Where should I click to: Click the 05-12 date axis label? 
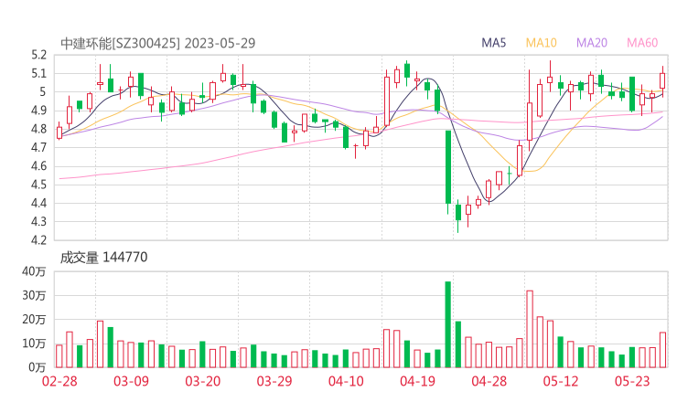pos(561,381)
